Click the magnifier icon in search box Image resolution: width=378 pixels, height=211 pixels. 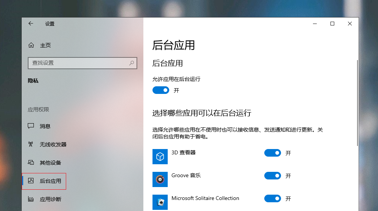(x=132, y=63)
